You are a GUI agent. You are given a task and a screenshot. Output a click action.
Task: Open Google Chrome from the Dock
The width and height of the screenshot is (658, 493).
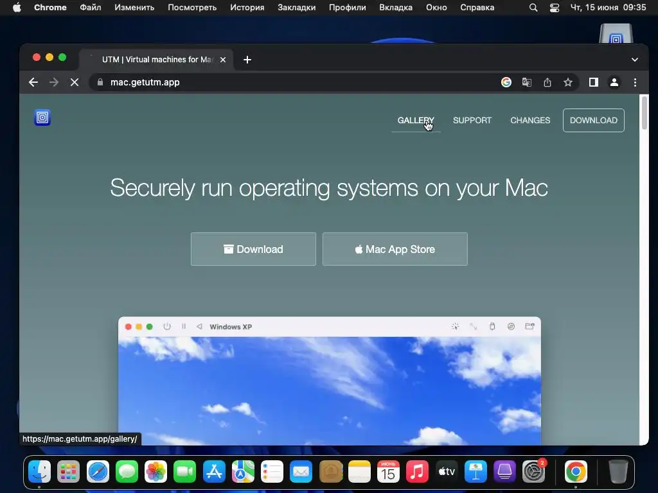click(576, 472)
